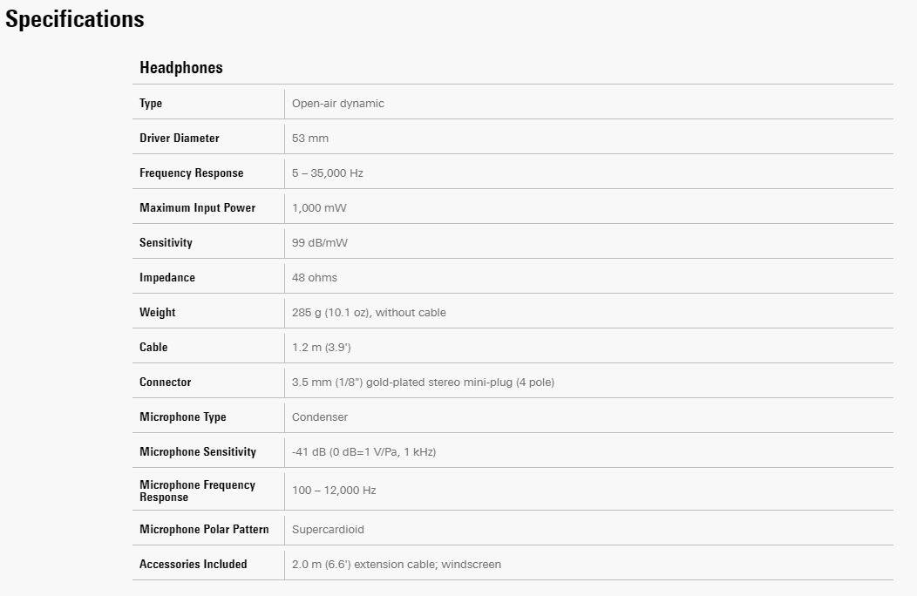The image size is (917, 596).
Task: Click the Cable row label
Action: (153, 348)
